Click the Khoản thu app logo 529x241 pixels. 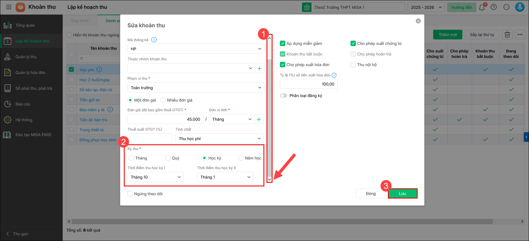point(20,7)
